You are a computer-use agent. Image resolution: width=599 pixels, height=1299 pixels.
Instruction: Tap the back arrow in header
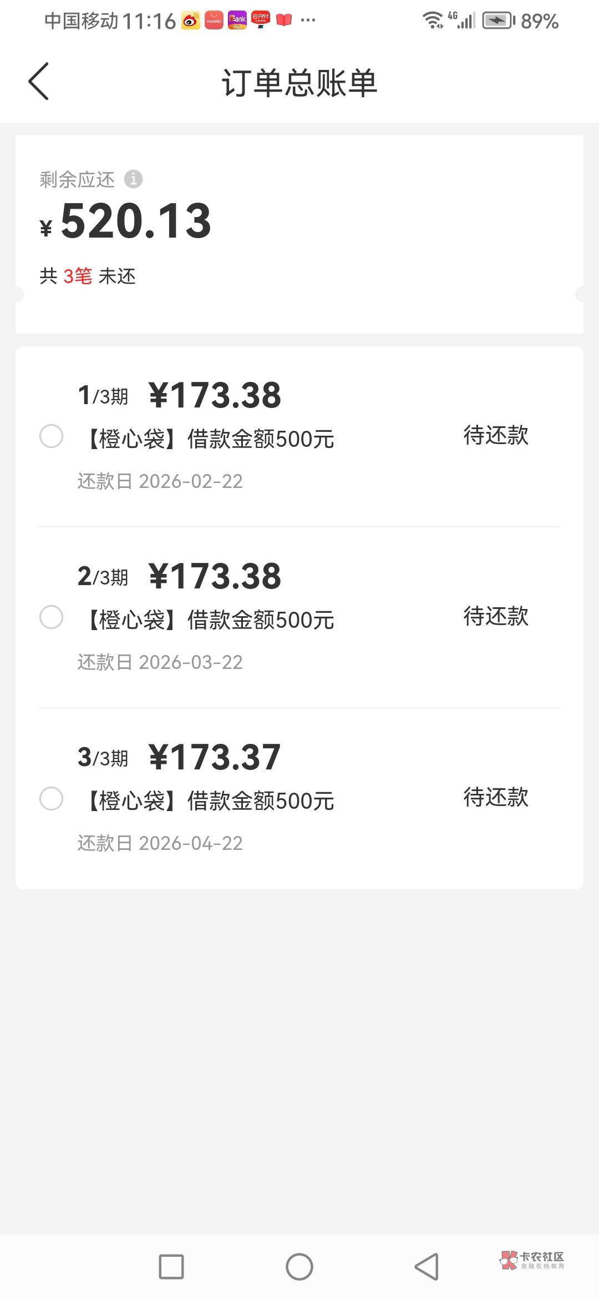(x=39, y=82)
